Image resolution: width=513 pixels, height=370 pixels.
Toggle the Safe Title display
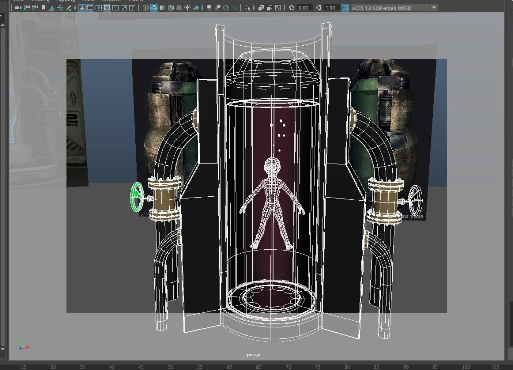point(132,8)
